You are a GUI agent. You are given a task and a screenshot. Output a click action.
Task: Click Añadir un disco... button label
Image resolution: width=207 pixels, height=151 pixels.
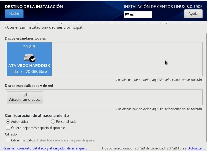pos(25,100)
